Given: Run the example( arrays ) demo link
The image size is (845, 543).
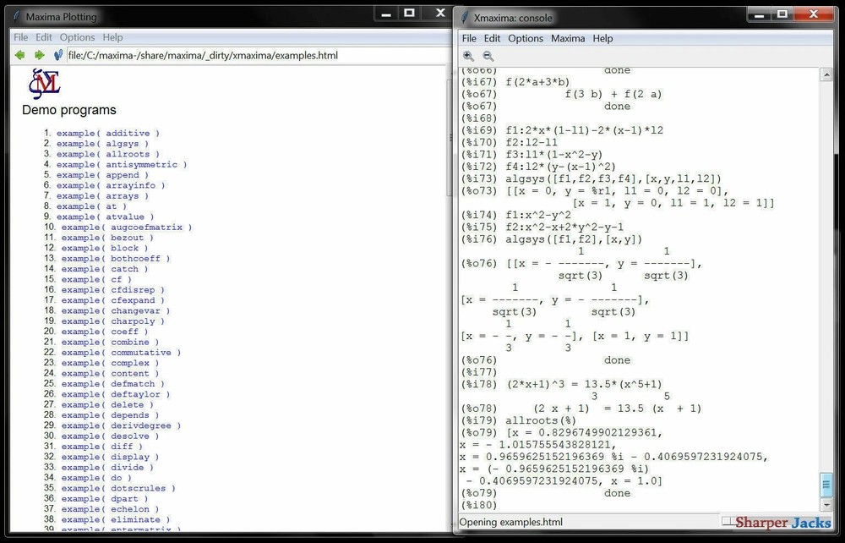Looking at the screenshot, I should pyautogui.click(x=102, y=195).
